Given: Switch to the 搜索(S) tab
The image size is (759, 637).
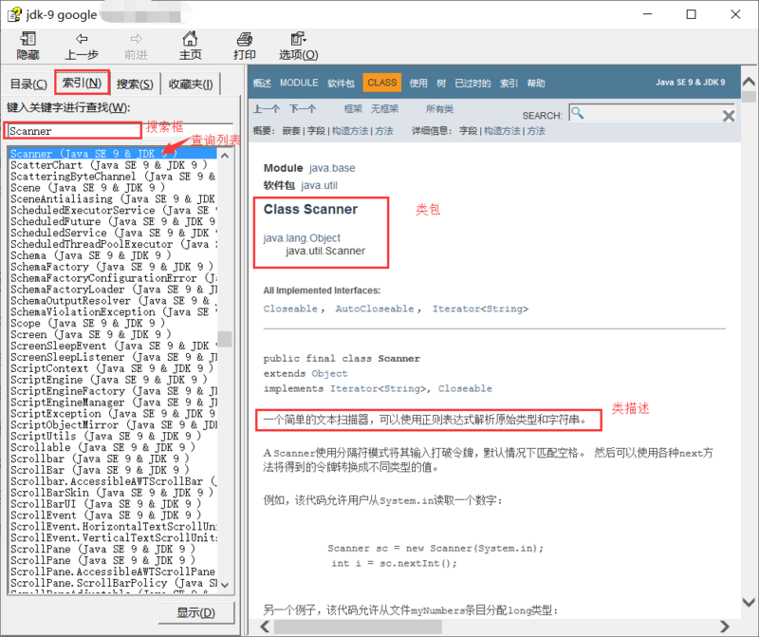Looking at the screenshot, I should pos(135,84).
